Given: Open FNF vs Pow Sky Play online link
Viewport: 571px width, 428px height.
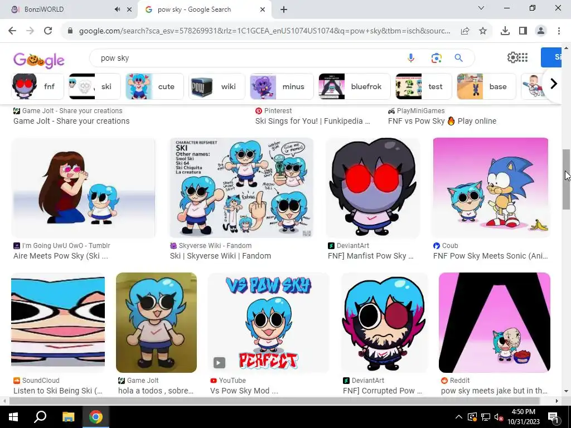Looking at the screenshot, I should point(442,121).
